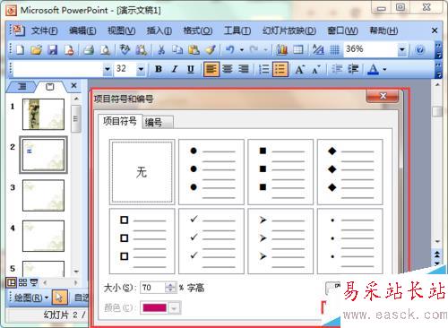Viewport: 448px width, 328px height.
Task: Select slide 3 thumbnail
Action: coord(43,195)
